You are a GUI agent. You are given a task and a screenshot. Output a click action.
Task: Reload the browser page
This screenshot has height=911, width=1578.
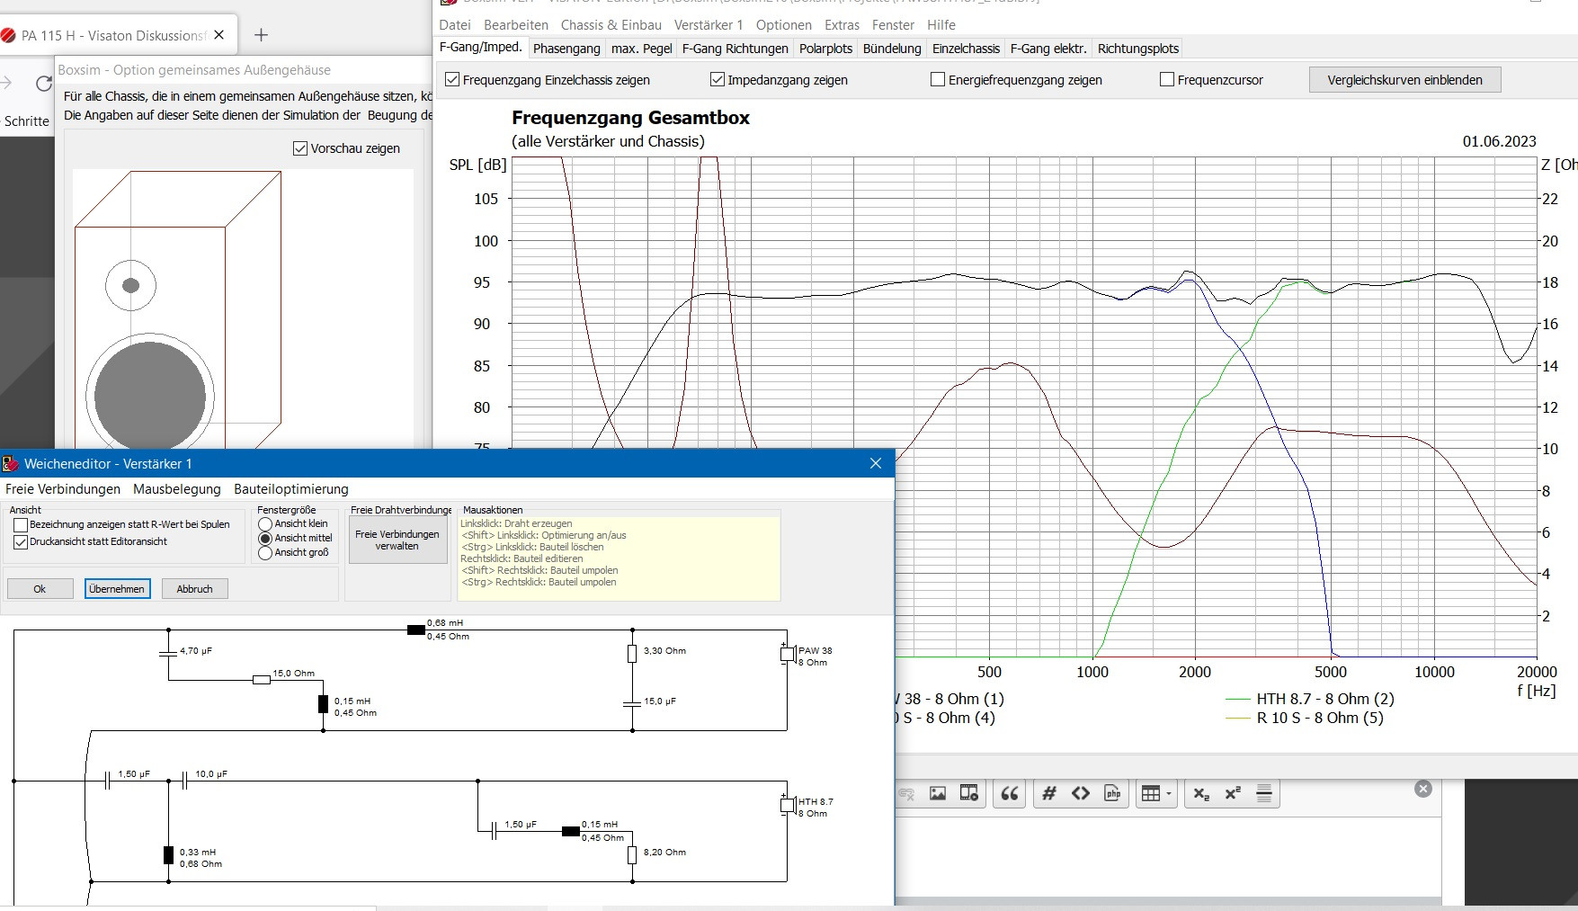click(x=43, y=84)
